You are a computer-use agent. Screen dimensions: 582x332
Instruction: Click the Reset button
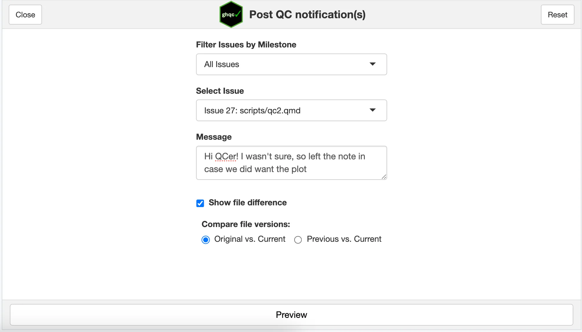coord(557,15)
